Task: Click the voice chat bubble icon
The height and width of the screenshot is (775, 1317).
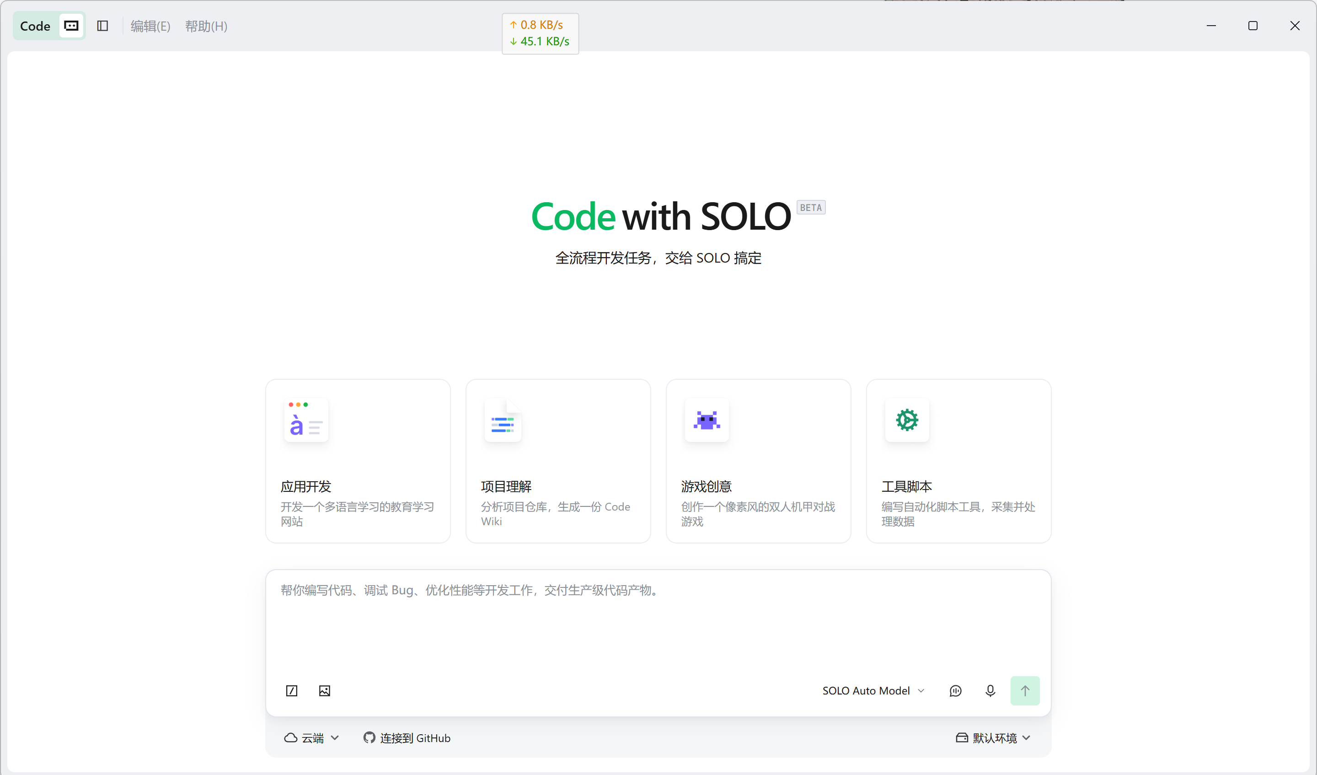Action: pyautogui.click(x=955, y=691)
